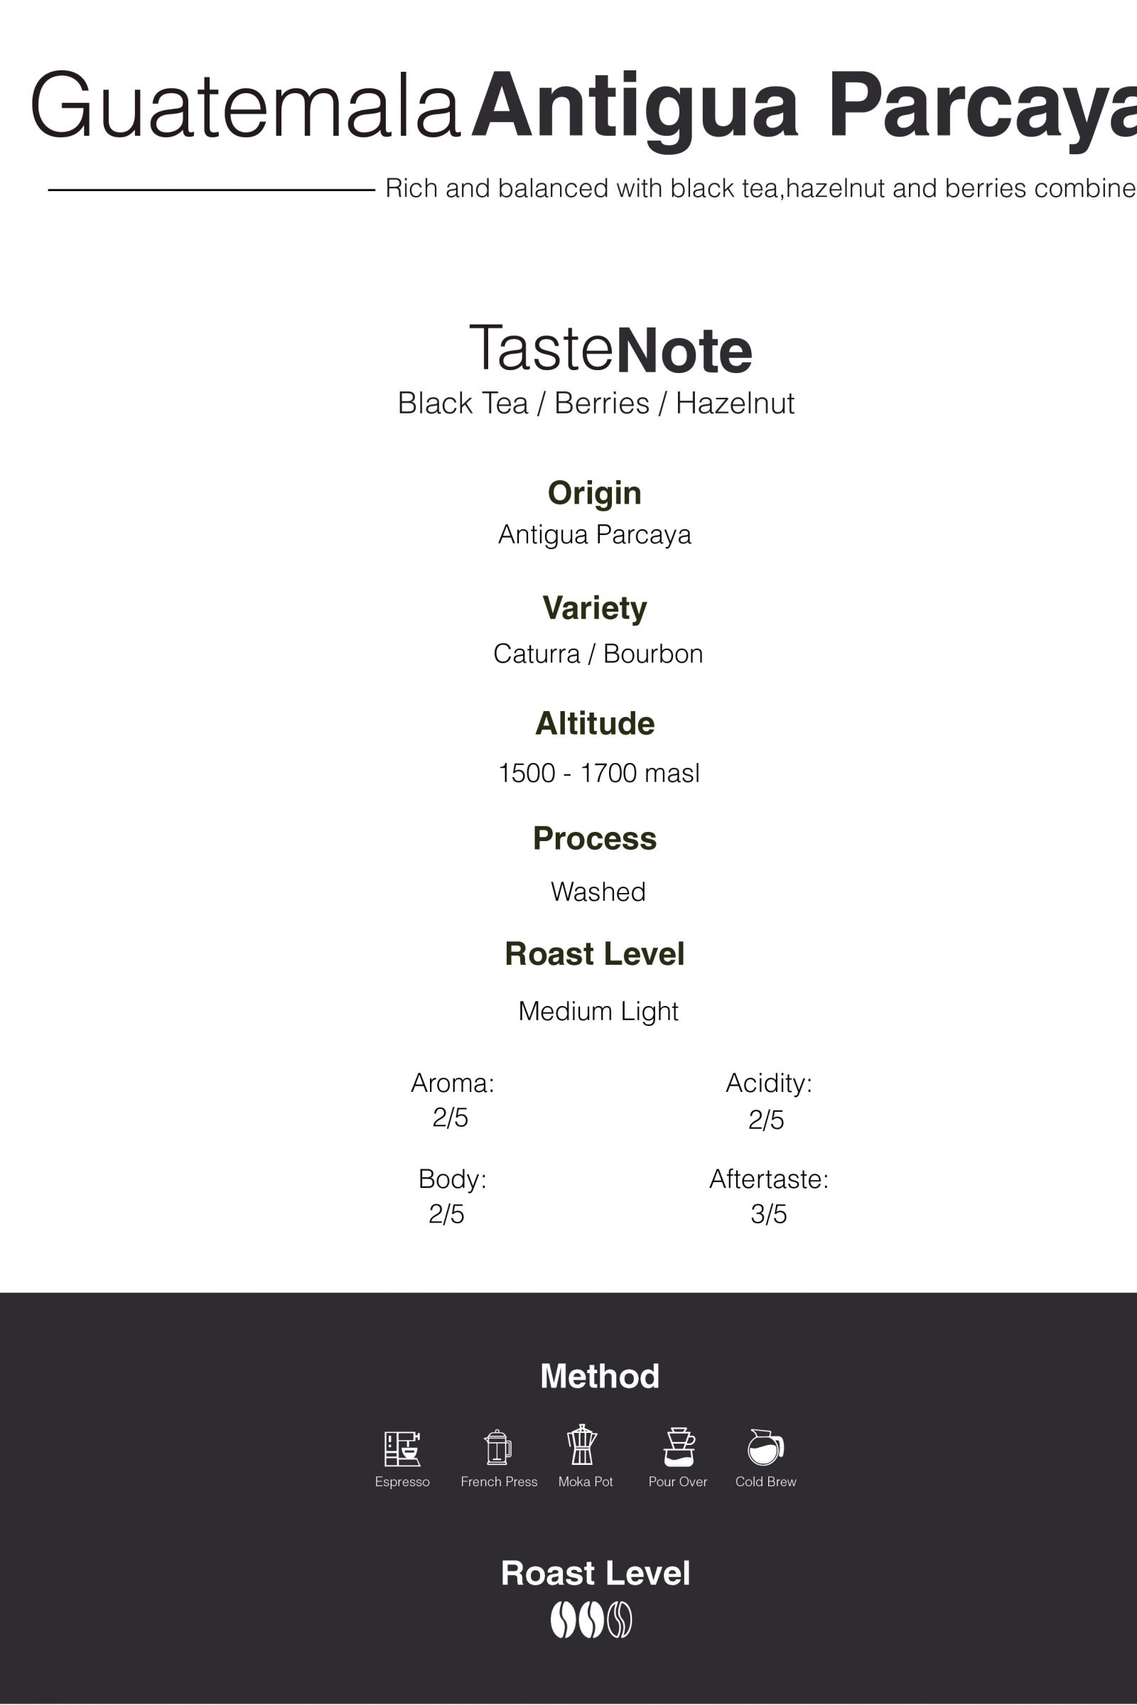Click the first filled roast bean
1137x1705 pixels.
(x=563, y=1620)
